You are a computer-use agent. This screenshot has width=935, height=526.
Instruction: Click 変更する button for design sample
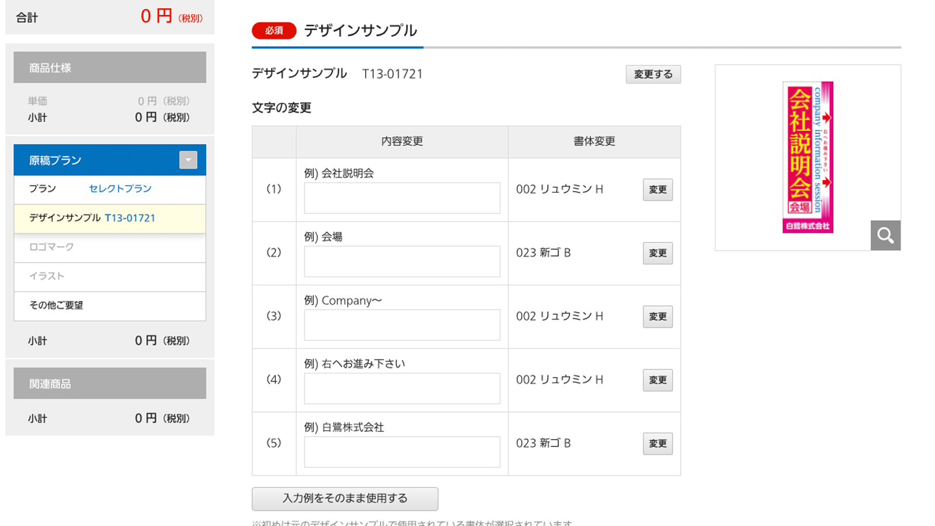(x=653, y=74)
